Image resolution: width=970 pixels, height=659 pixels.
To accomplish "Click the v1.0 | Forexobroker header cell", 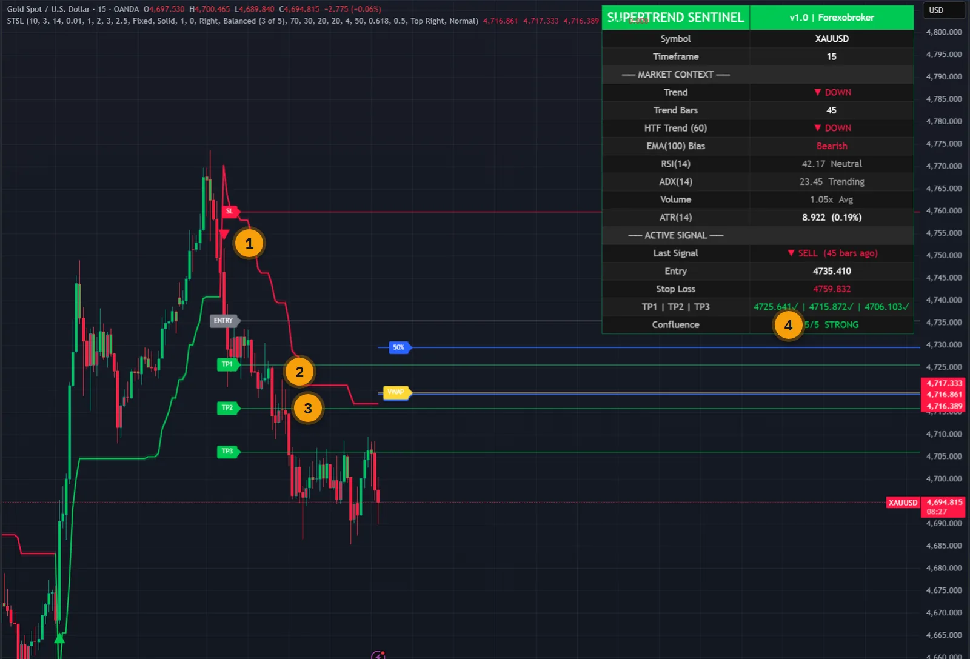I will [x=831, y=18].
